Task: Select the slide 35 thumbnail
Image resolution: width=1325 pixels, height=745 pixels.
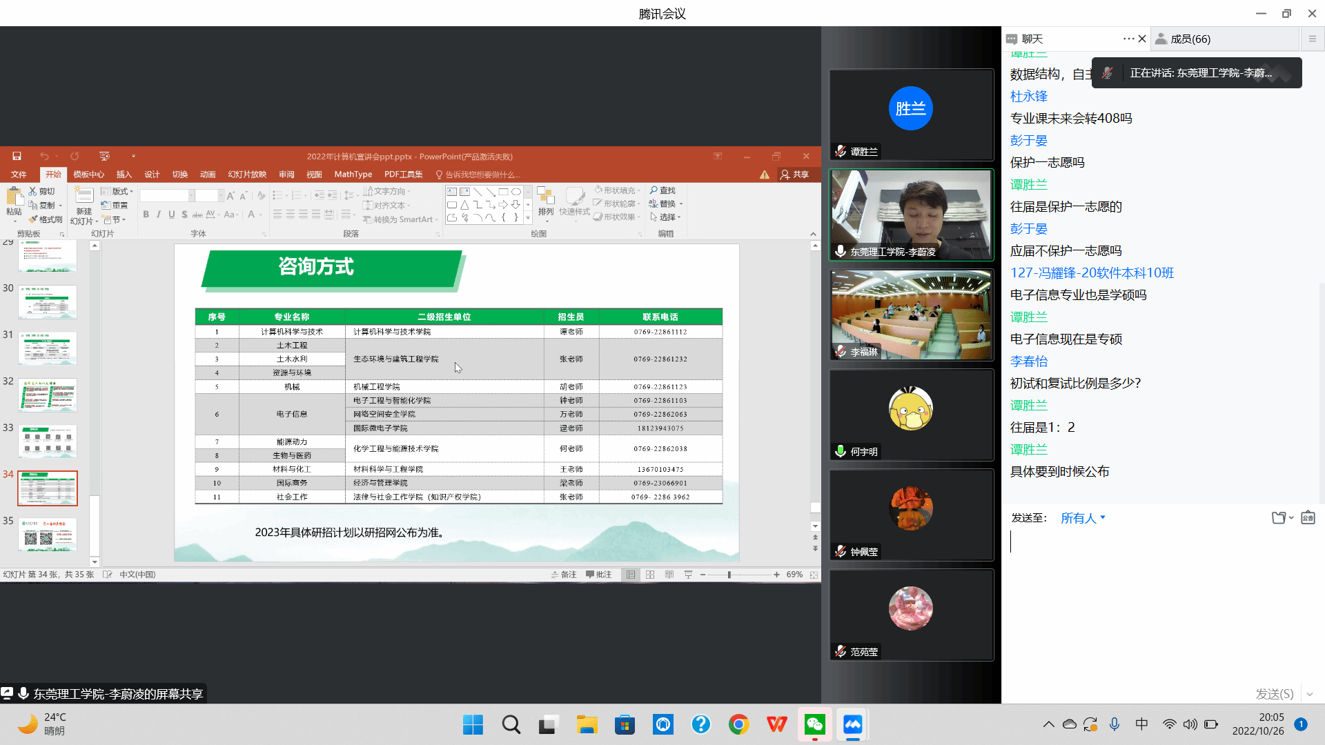Action: click(x=47, y=535)
